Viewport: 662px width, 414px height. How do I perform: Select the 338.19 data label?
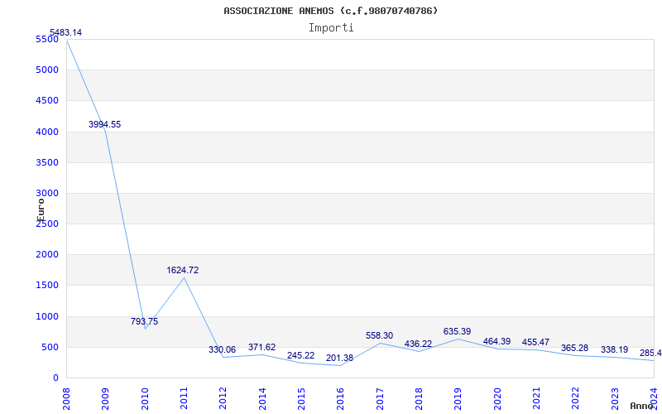tap(614, 350)
